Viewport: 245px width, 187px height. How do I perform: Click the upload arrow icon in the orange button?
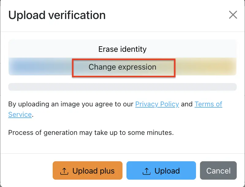(x=64, y=171)
